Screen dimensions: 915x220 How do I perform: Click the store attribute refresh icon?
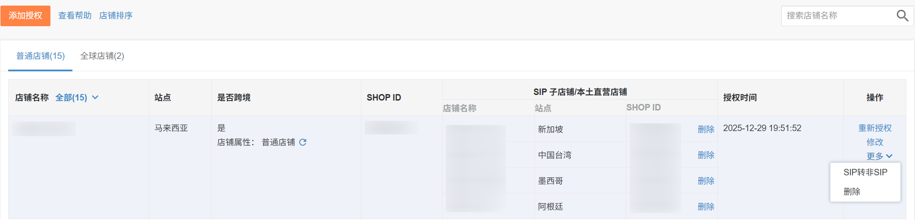(303, 142)
